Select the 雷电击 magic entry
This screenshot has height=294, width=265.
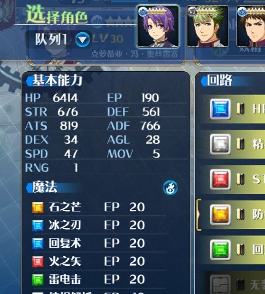[x=99, y=279]
